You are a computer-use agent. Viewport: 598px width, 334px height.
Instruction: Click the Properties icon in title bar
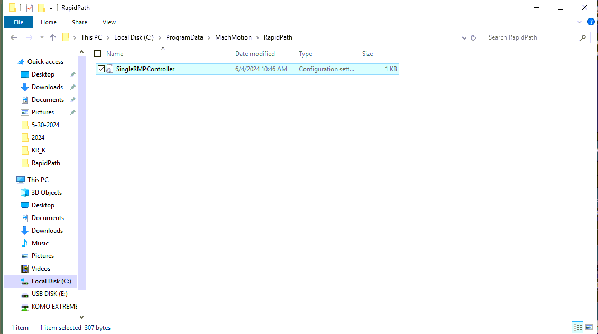click(x=30, y=8)
